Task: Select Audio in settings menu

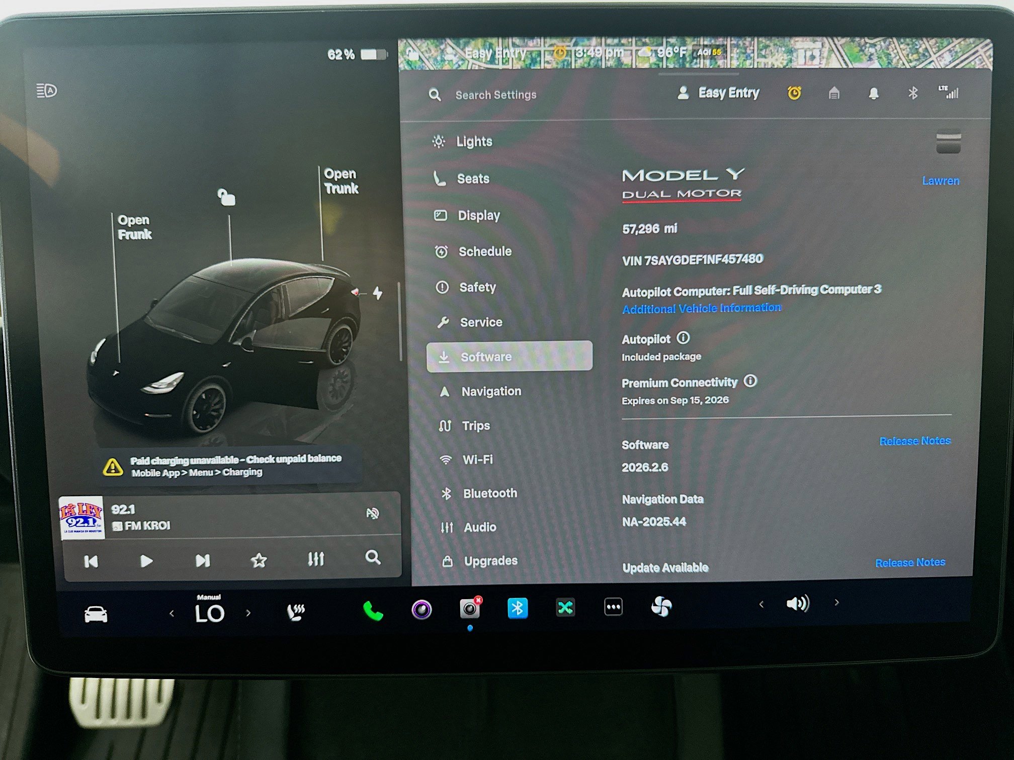Action: click(x=469, y=527)
